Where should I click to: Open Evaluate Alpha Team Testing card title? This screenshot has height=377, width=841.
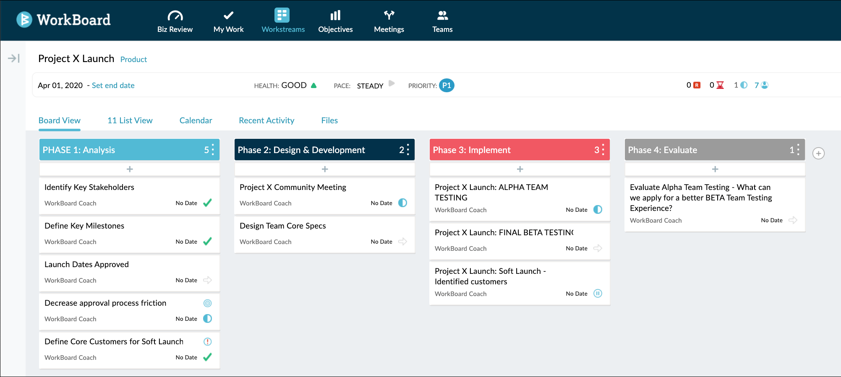tap(701, 198)
